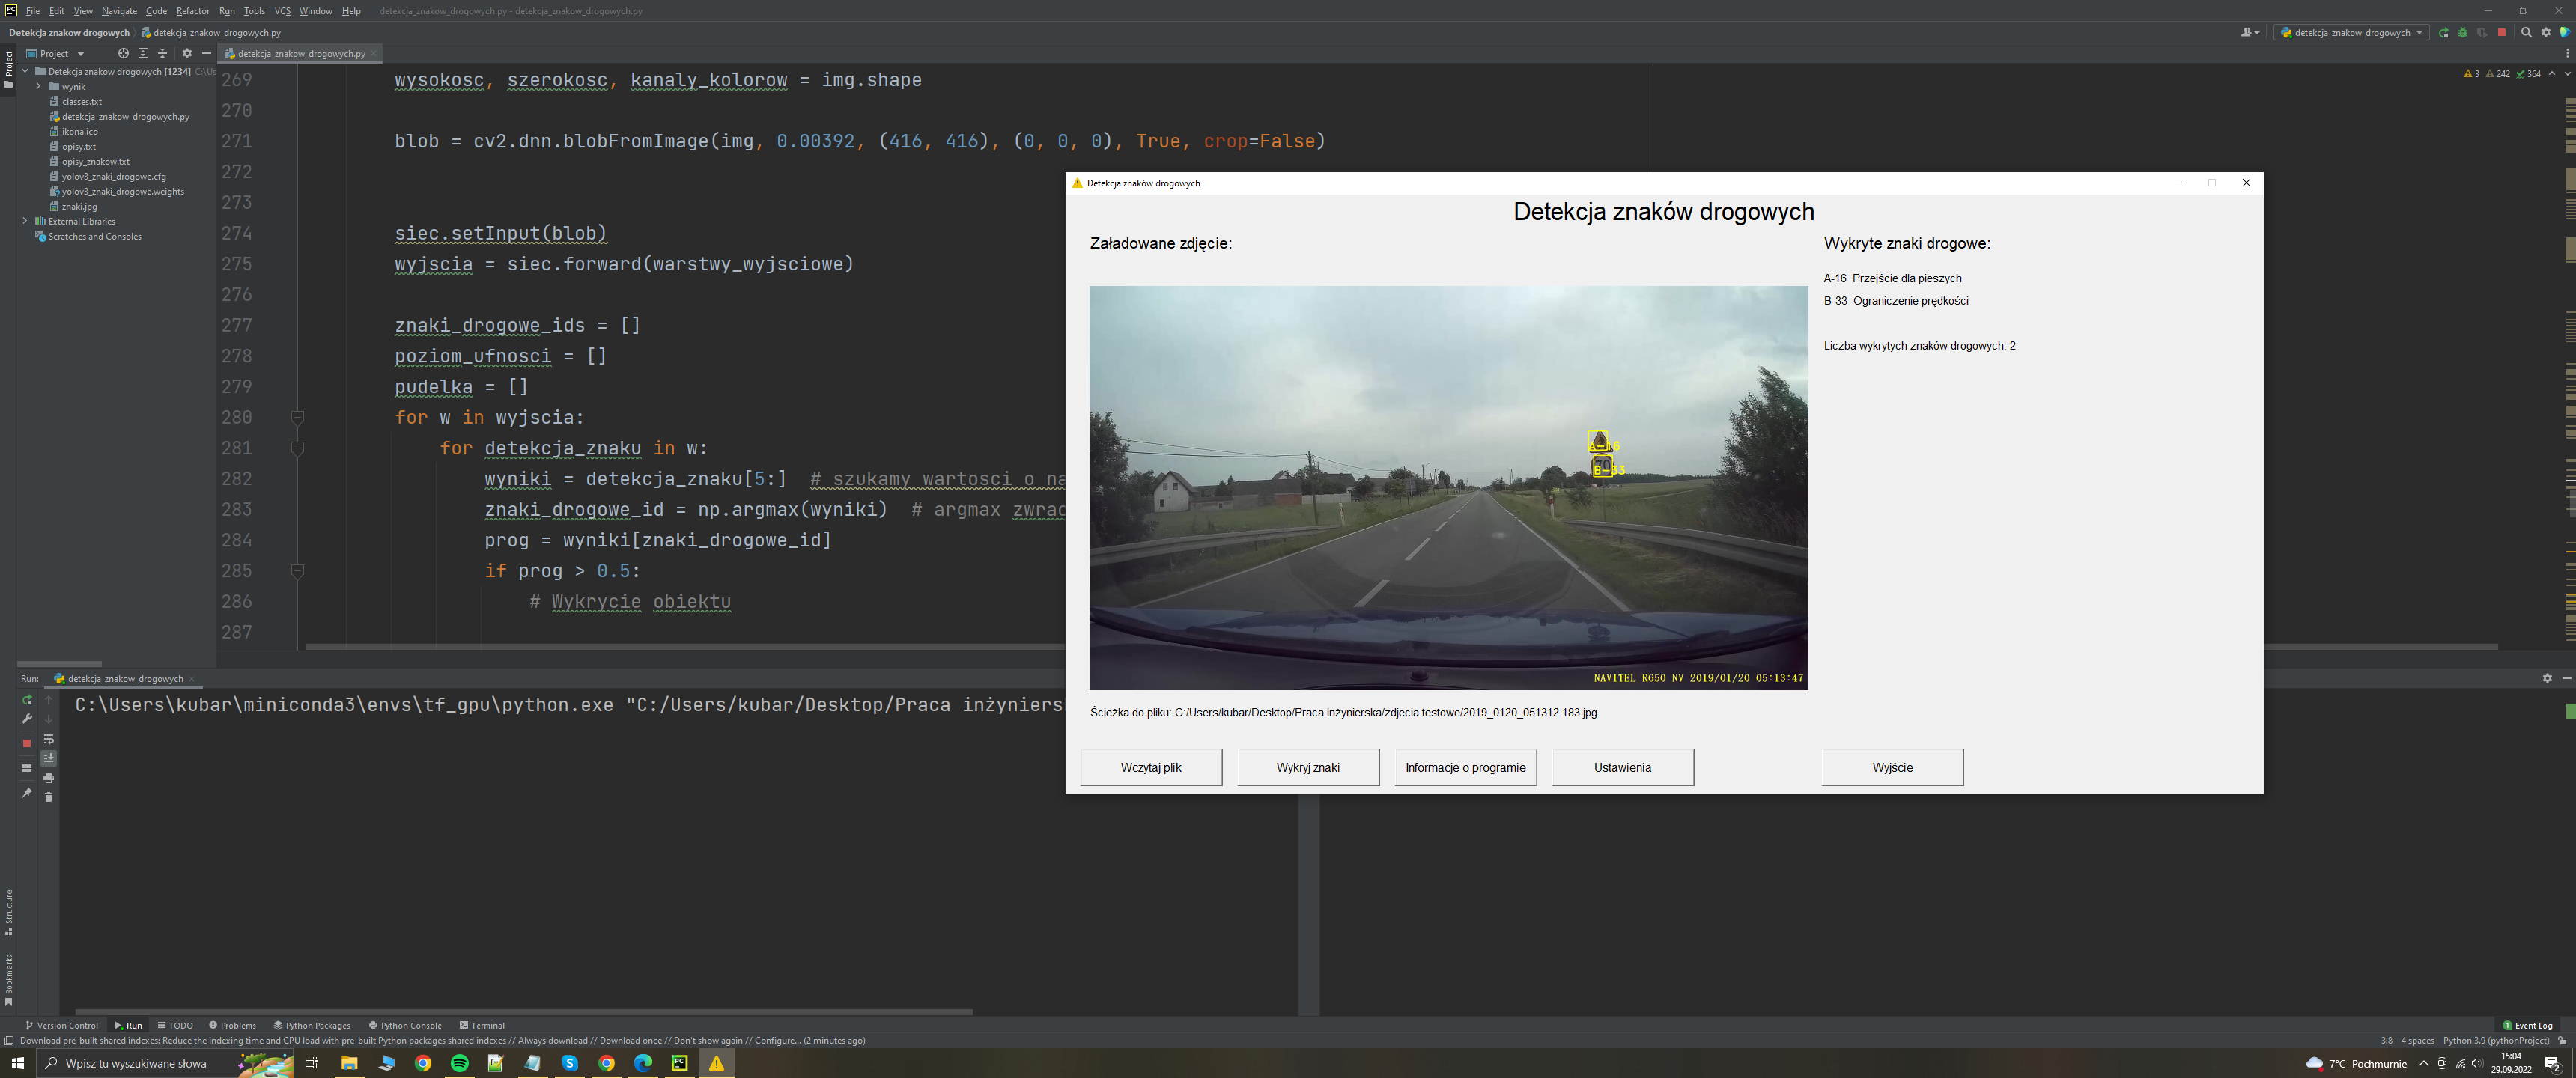Expand External Libraries node

click(25, 222)
